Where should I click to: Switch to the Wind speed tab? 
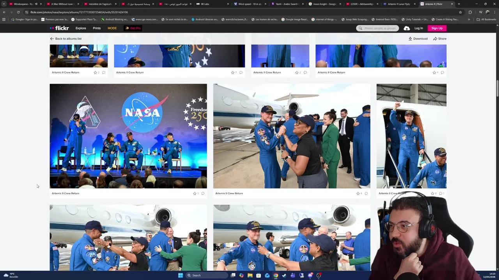[x=249, y=4]
